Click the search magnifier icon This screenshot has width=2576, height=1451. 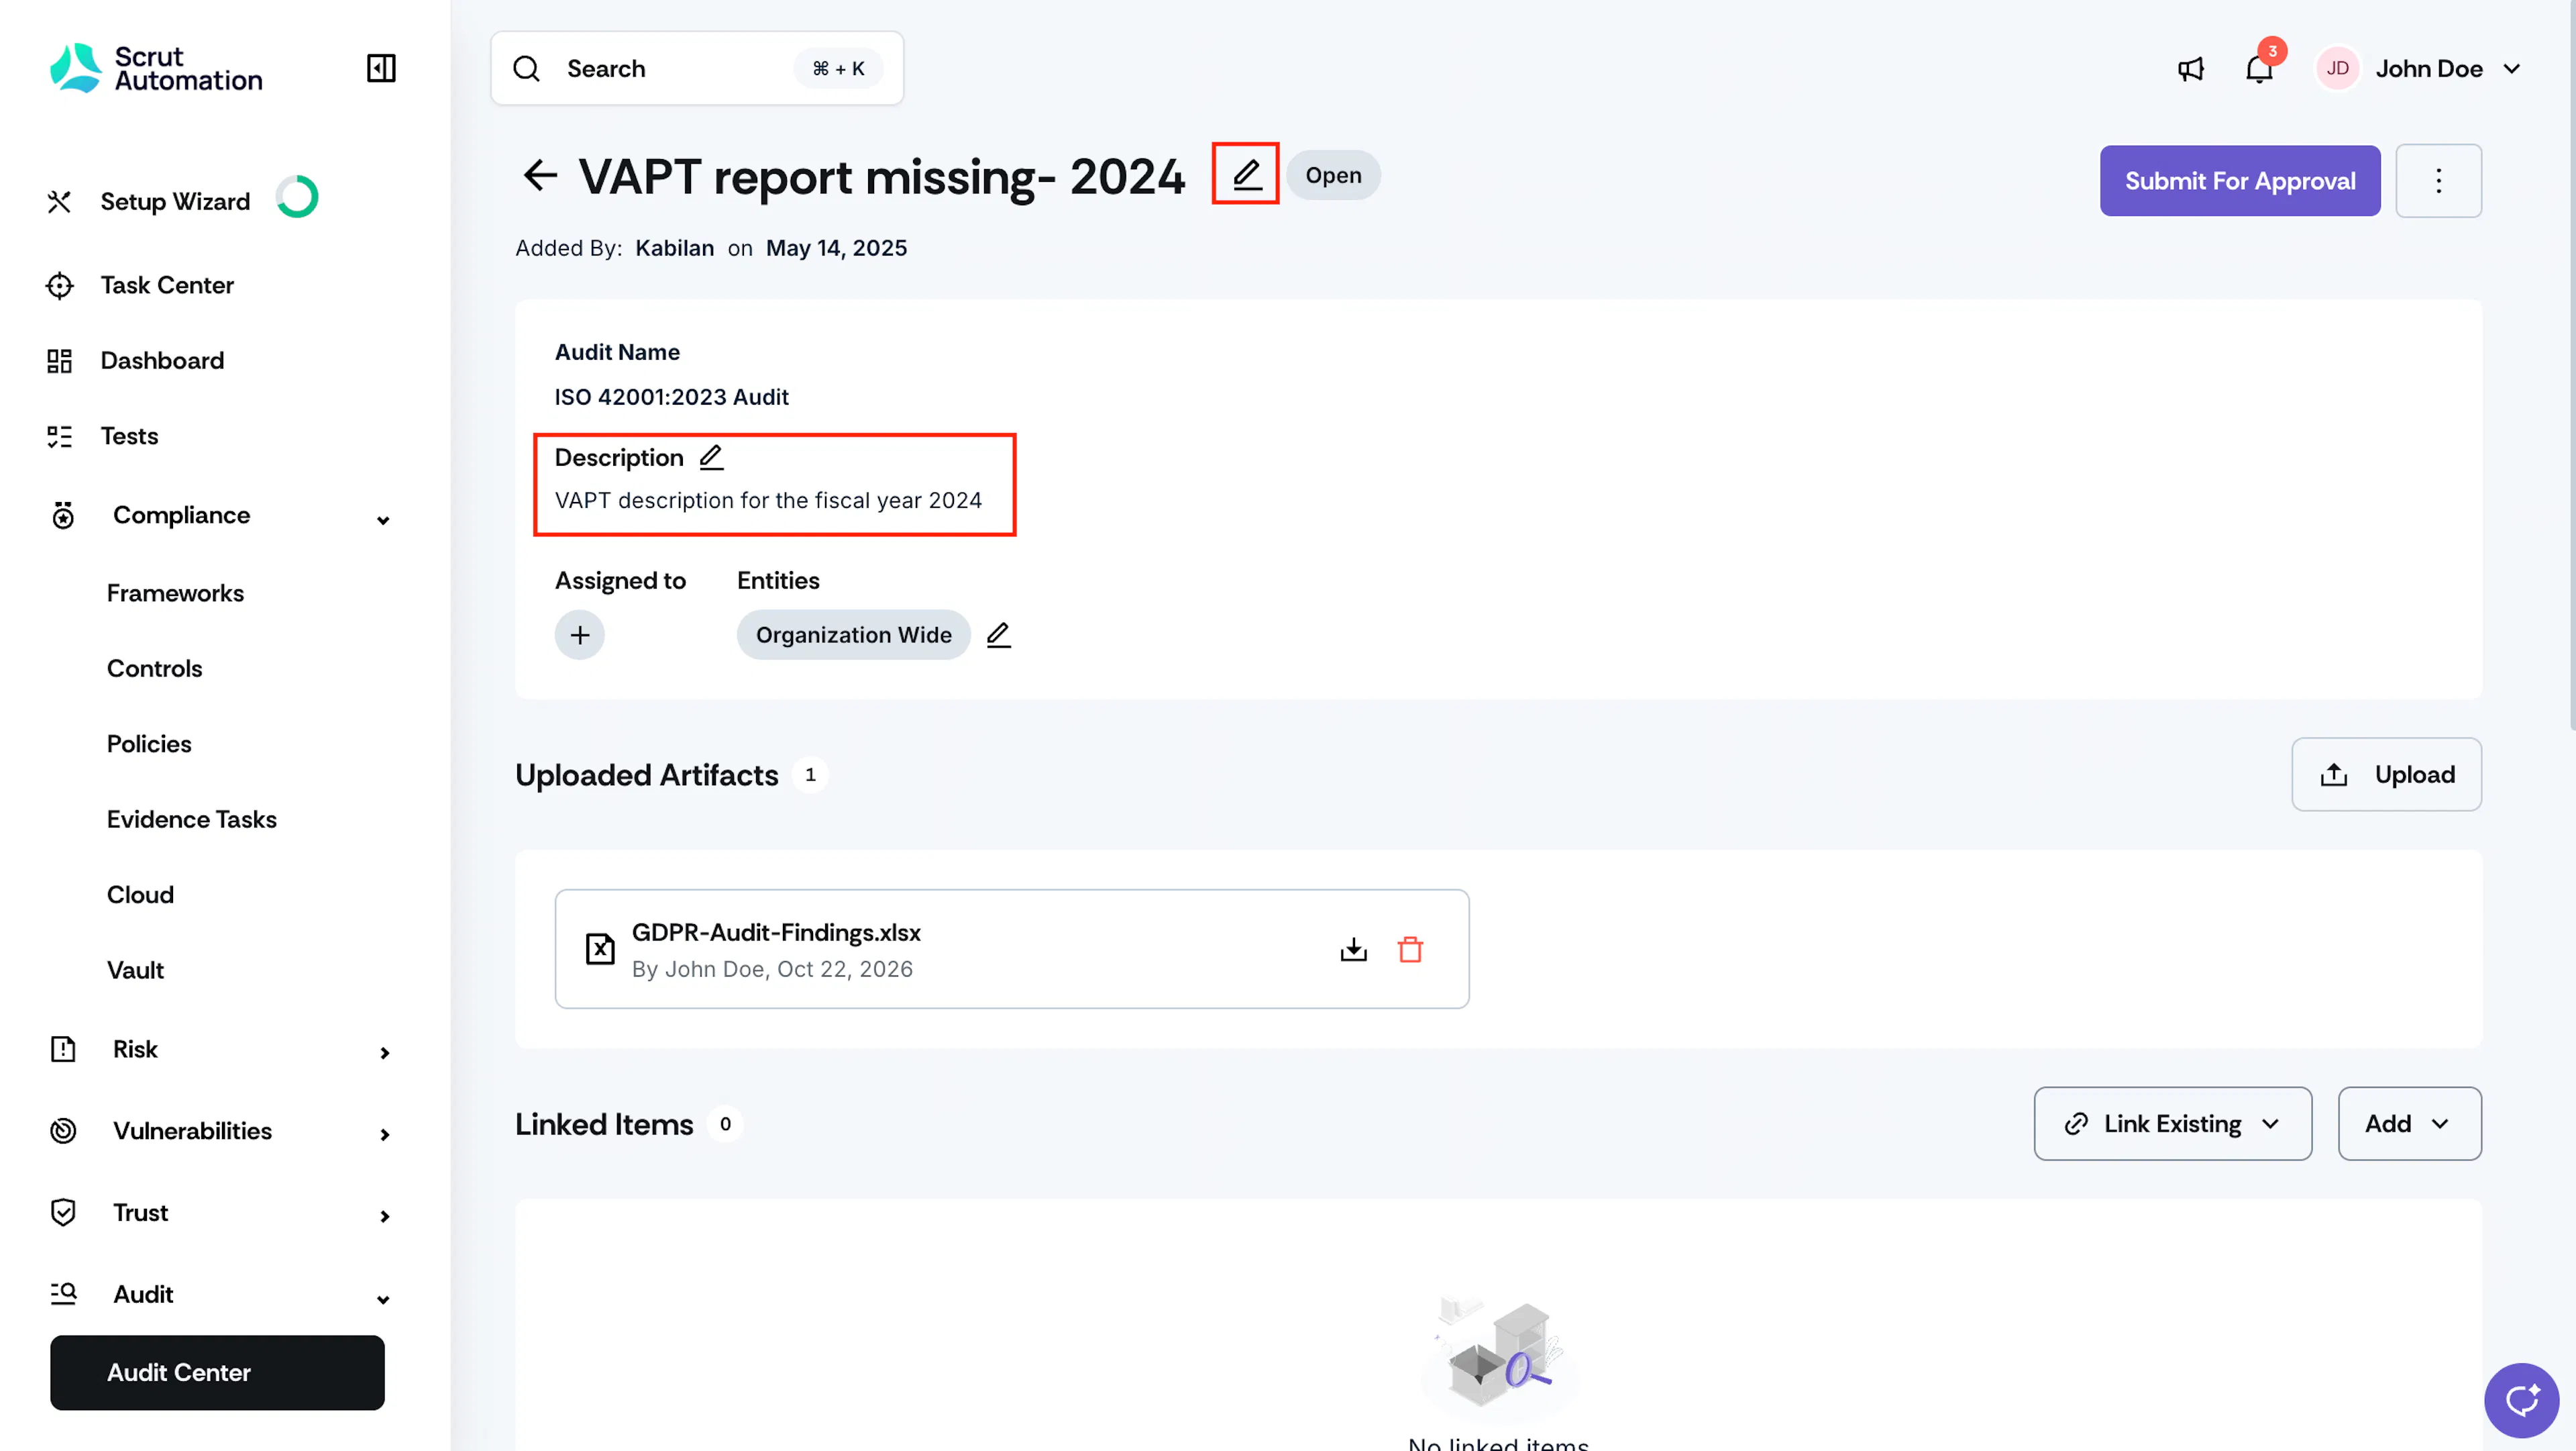(526, 68)
